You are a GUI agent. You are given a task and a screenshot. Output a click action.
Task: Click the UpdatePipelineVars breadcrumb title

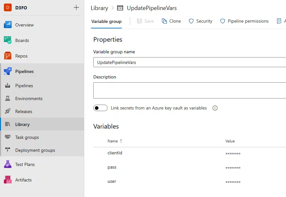[x=152, y=8]
